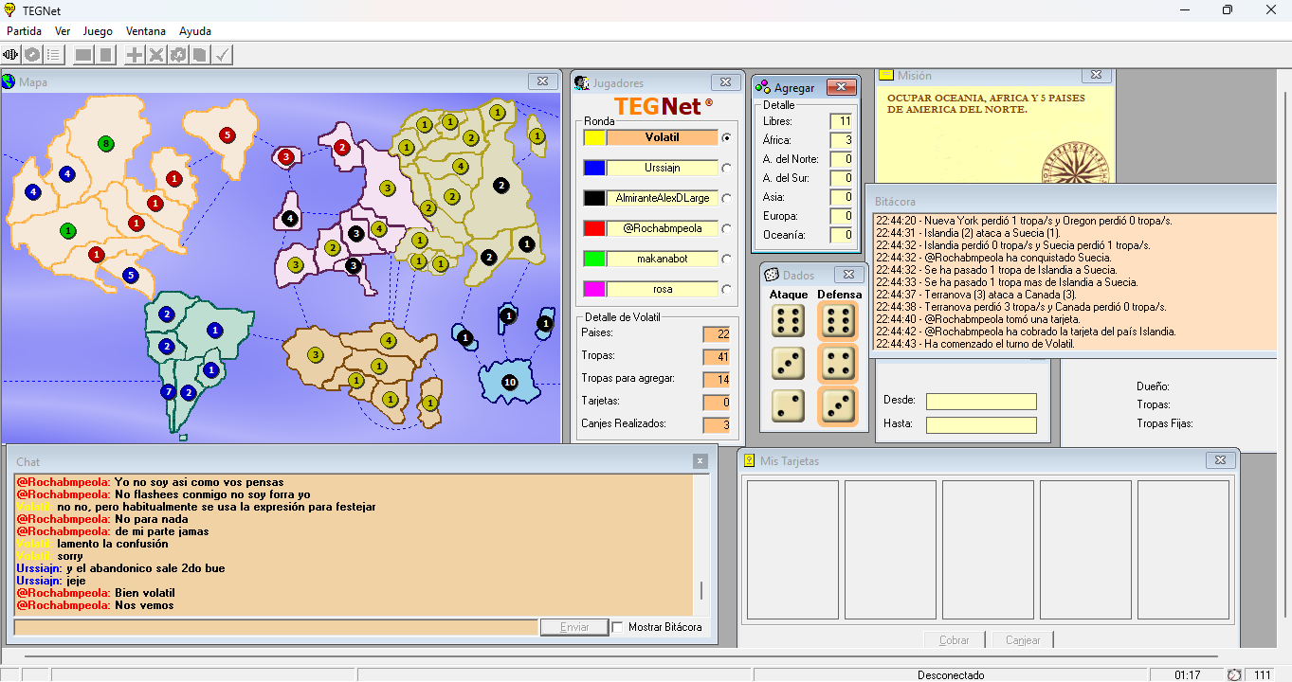Click the red color swatch for @Rochabmpeola
The height and width of the screenshot is (682, 1292).
tap(594, 228)
